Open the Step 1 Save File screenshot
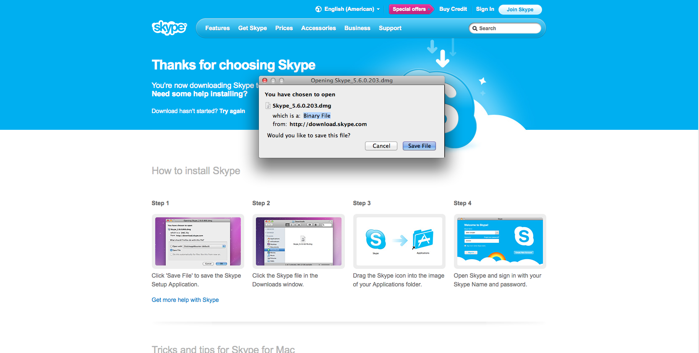The width and height of the screenshot is (699, 353). coord(198,241)
